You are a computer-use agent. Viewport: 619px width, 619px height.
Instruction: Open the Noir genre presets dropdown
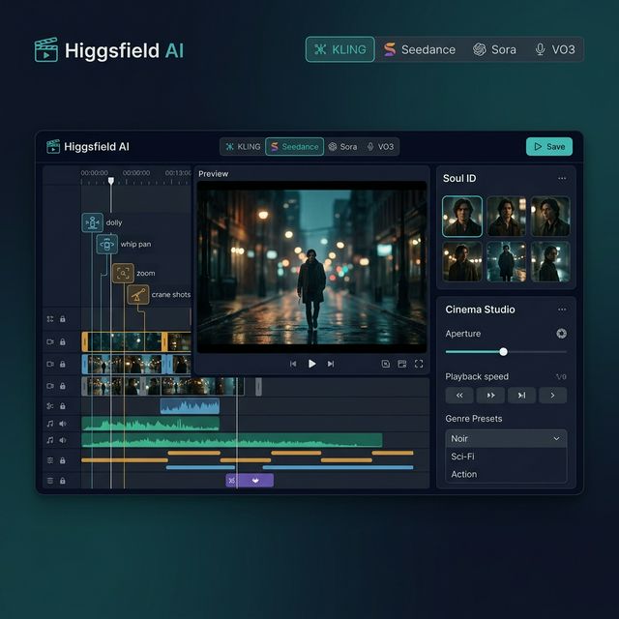tap(506, 438)
